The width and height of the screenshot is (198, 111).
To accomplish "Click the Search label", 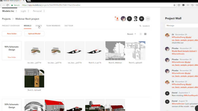I will pos(146,26).
